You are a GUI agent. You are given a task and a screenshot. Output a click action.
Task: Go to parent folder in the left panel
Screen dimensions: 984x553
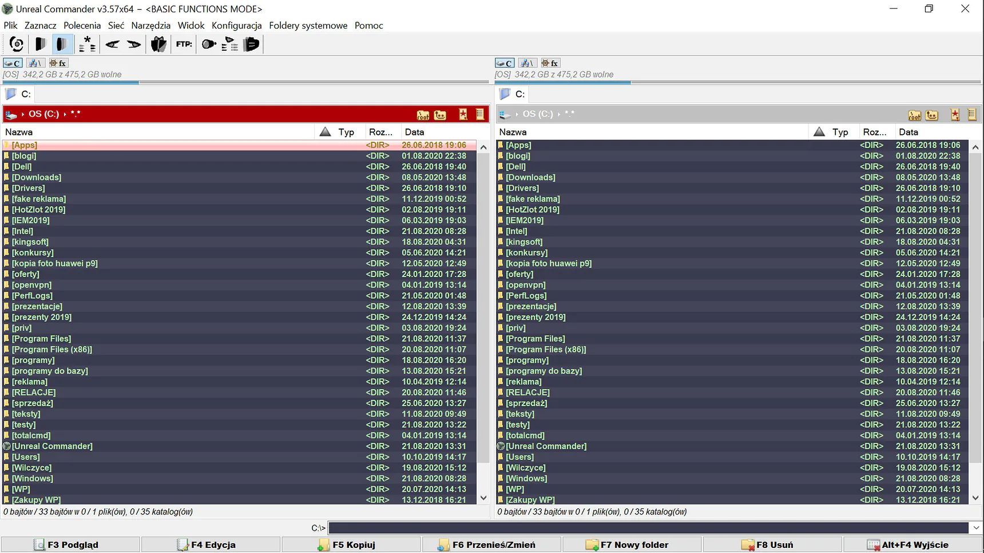[440, 115]
